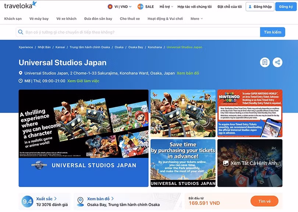Click the share icon

point(277,62)
